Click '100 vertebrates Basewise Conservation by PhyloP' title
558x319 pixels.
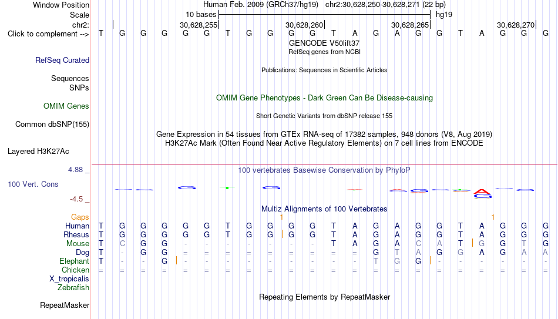(324, 170)
